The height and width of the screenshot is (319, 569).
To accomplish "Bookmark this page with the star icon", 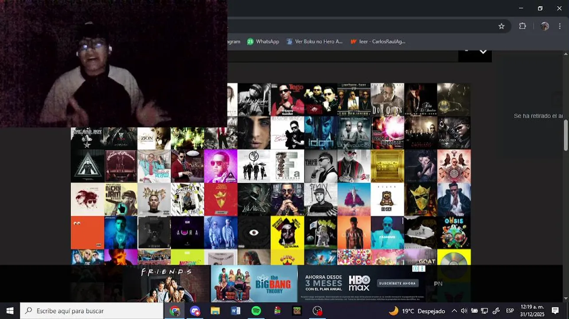I will (x=501, y=26).
